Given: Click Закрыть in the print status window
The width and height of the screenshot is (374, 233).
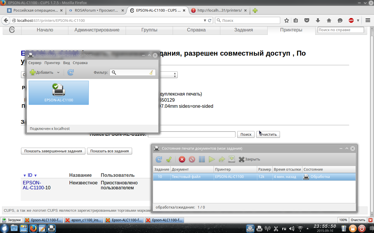Looking at the screenshot, I should tap(249, 159).
